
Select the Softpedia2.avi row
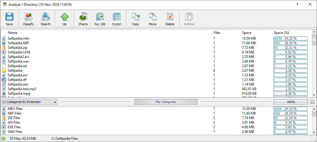156,57
